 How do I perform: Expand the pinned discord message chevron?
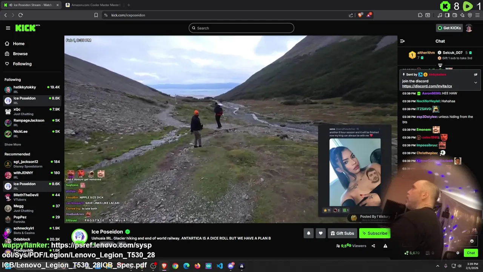[x=475, y=82]
